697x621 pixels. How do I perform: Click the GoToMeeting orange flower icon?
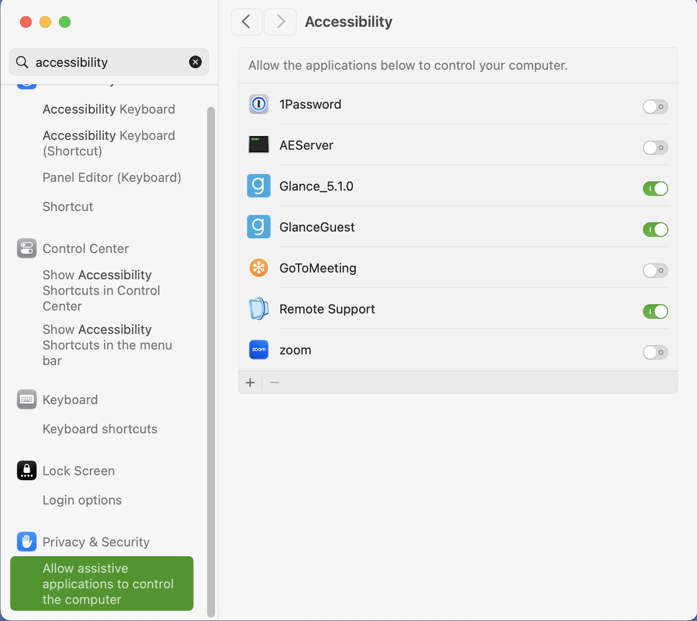click(259, 268)
